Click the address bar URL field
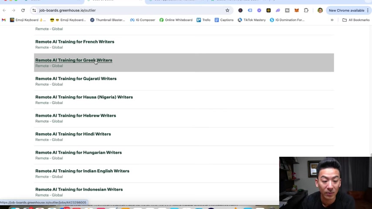This screenshot has width=372, height=209. click(131, 10)
